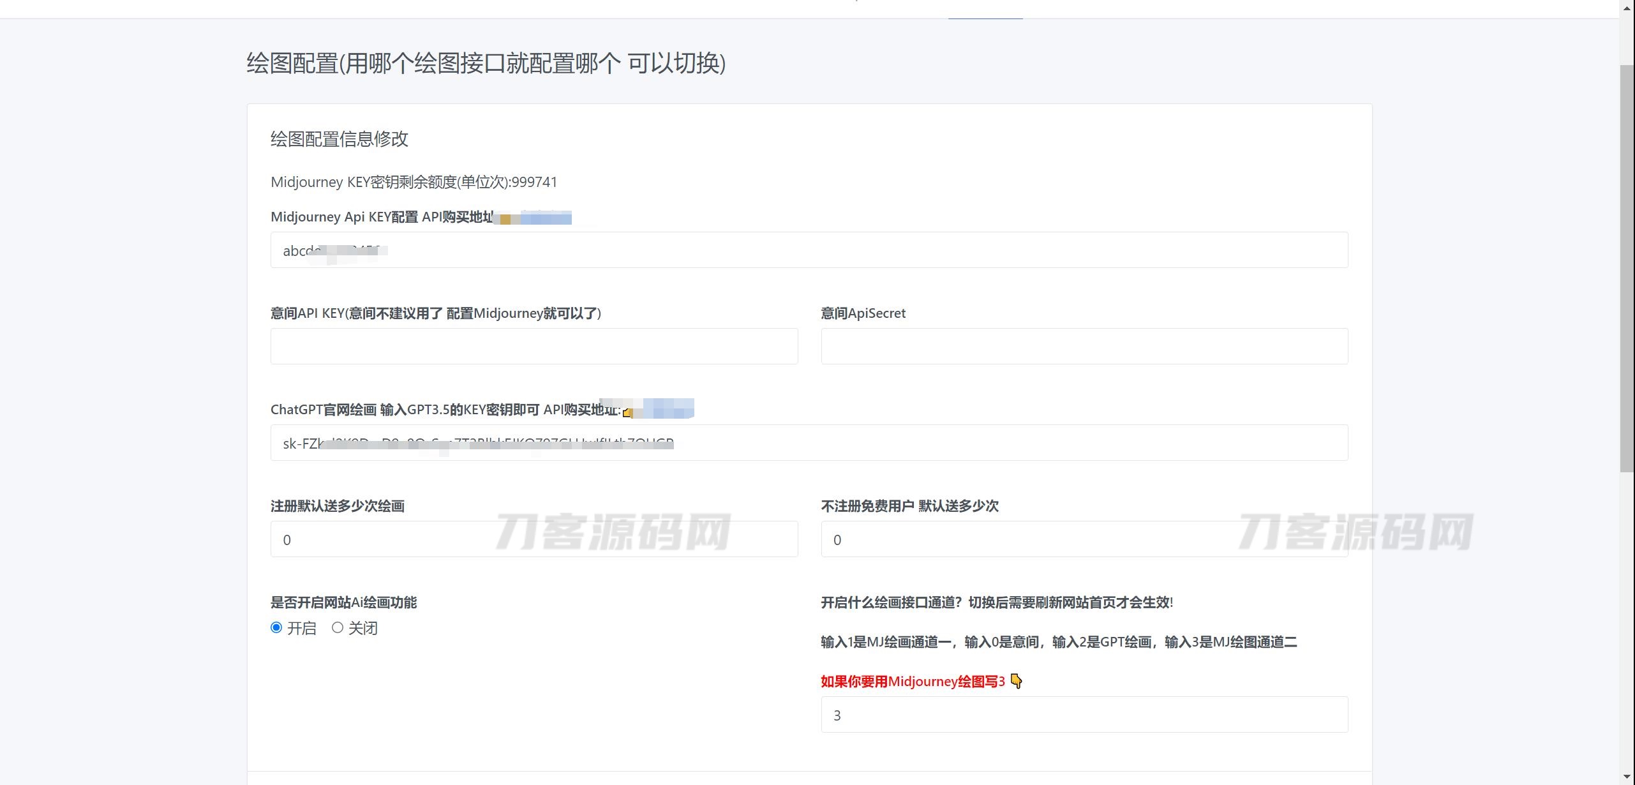Click the scrollbar down arrow
The width and height of the screenshot is (1635, 785).
[1627, 777]
